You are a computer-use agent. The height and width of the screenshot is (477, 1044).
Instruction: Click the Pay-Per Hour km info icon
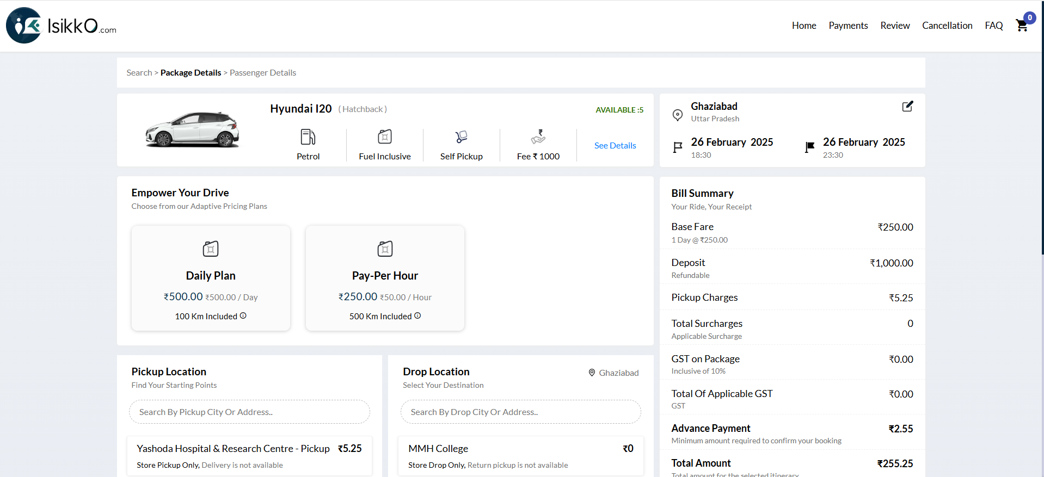417,315
